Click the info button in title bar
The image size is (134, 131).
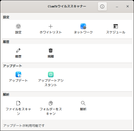click(x=102, y=6)
